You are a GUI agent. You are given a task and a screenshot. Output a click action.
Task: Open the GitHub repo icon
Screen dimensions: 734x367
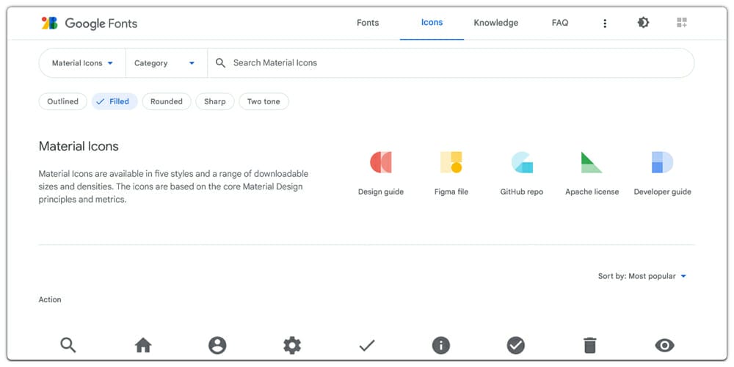point(522,162)
